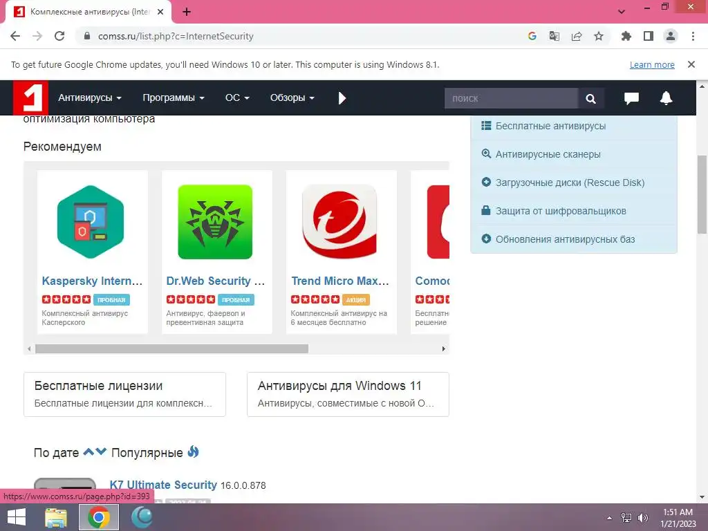Image resolution: width=708 pixels, height=531 pixels.
Task: Click the carousel left scroll arrow
Action: pyautogui.click(x=29, y=348)
